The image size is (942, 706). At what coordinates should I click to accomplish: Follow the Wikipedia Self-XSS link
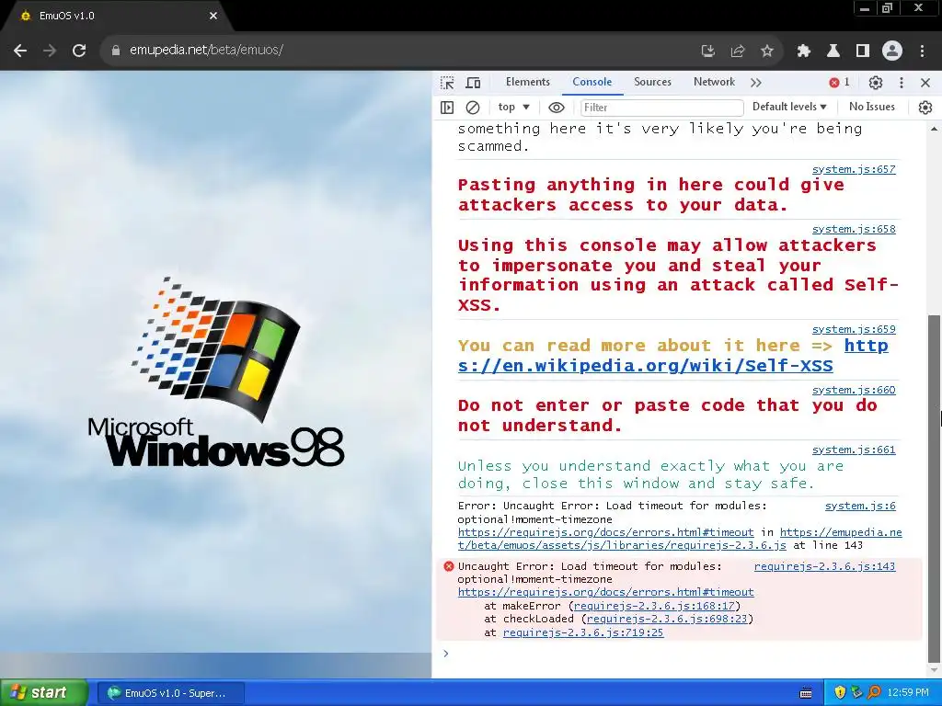point(645,366)
